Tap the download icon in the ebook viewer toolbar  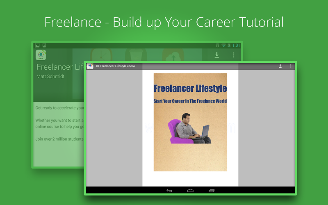pyautogui.click(x=280, y=66)
